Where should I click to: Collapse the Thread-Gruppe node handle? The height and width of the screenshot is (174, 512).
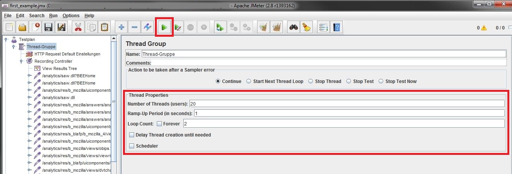point(13,47)
